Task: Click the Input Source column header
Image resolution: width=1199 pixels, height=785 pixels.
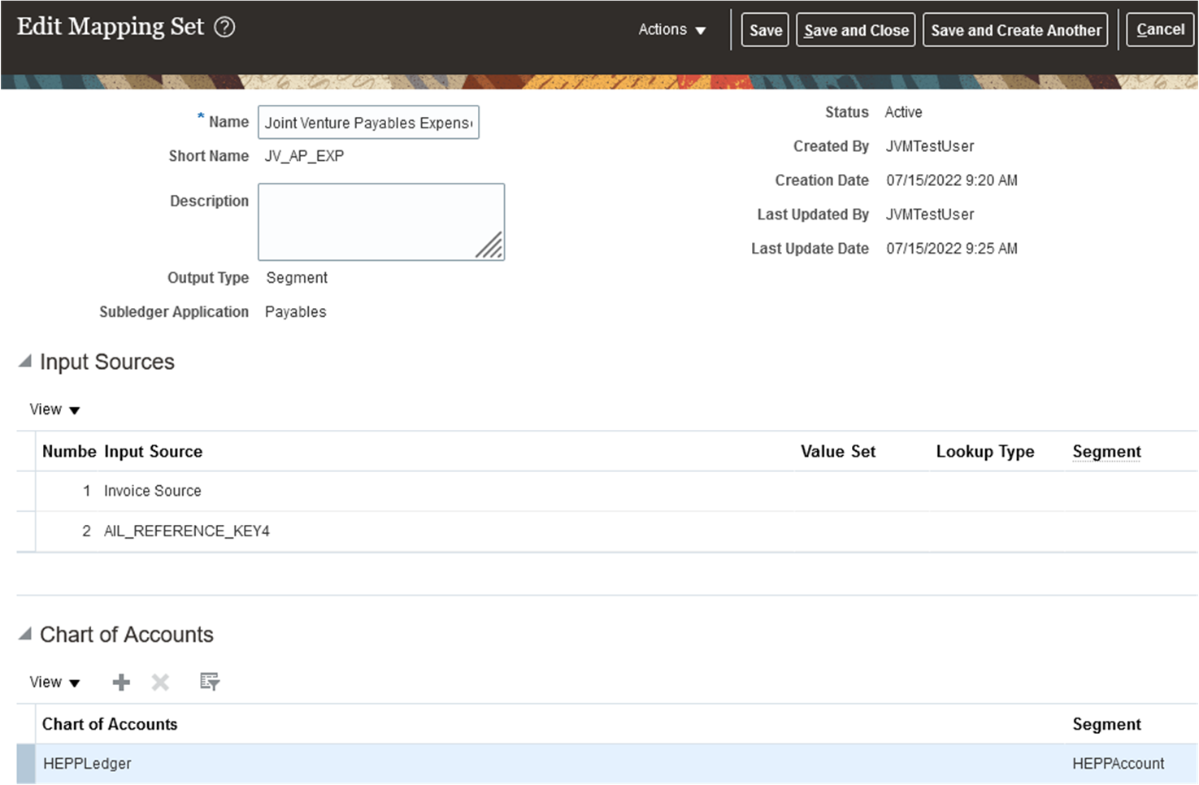Action: [153, 452]
